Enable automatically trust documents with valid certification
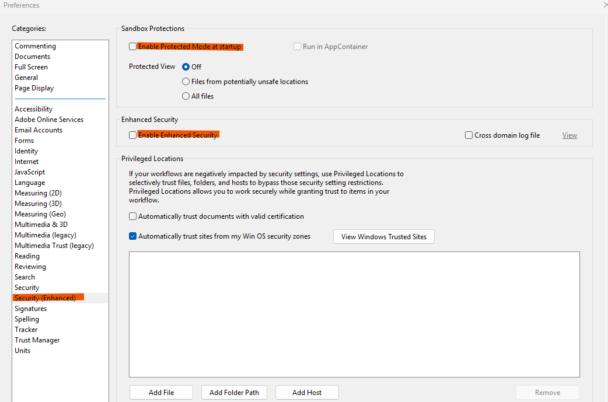Screen dimensions: 608x402 [x=132, y=216]
